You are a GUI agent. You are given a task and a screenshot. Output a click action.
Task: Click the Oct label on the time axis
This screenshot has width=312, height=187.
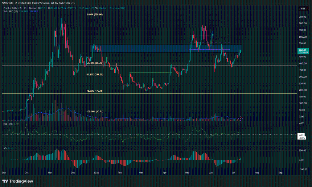(x=26, y=173)
